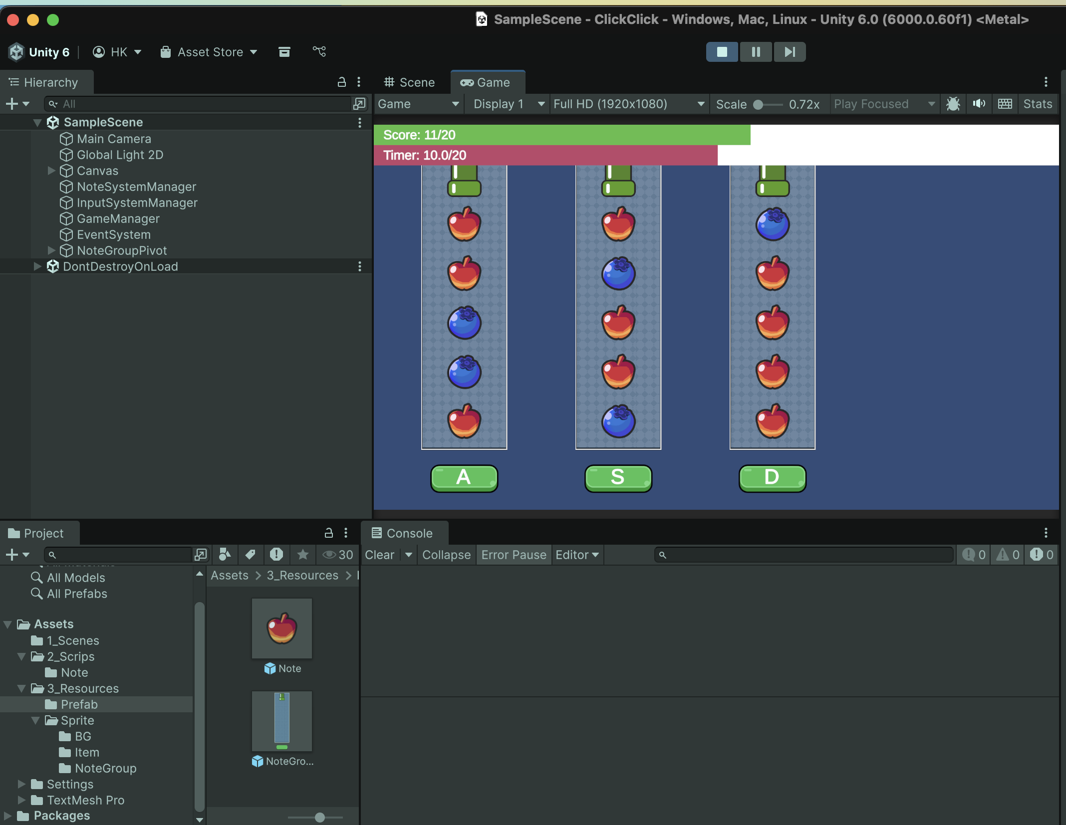The width and height of the screenshot is (1066, 825).
Task: Lock the Hierarchy panel
Action: (x=342, y=82)
